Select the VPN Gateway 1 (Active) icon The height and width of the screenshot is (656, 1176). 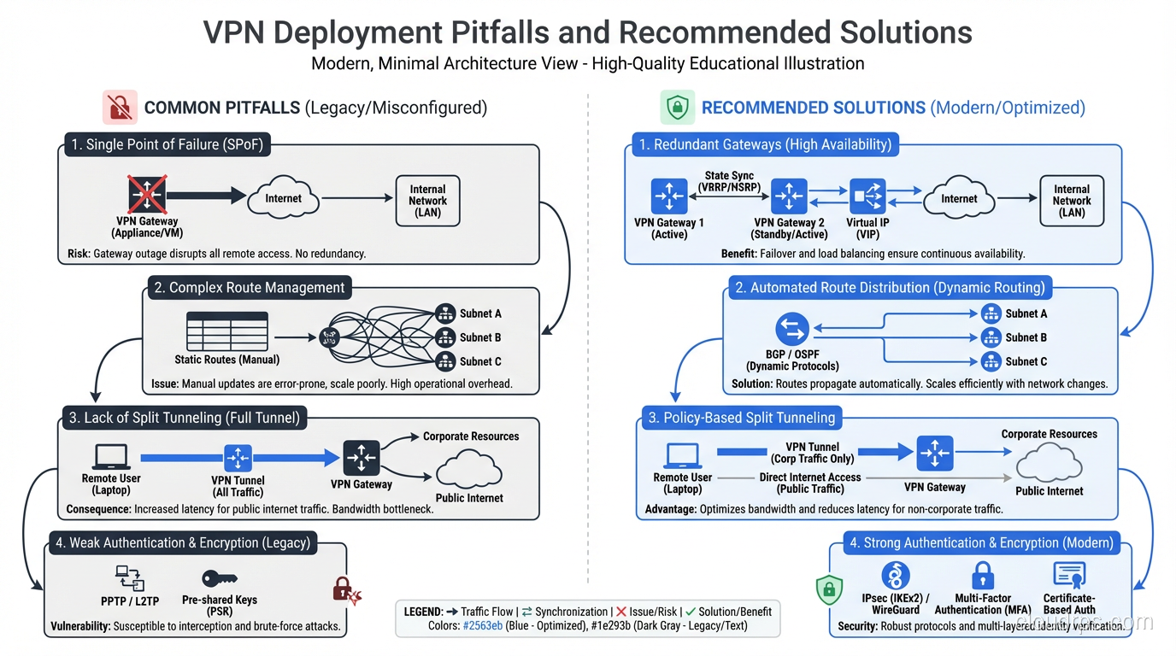coord(669,196)
